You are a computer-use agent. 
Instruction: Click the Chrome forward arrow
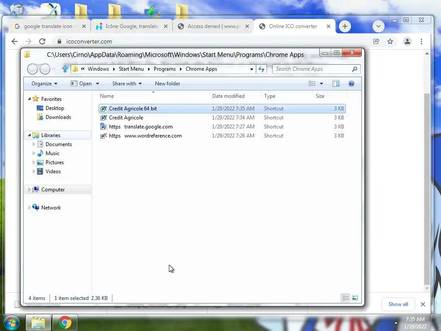pos(28,41)
